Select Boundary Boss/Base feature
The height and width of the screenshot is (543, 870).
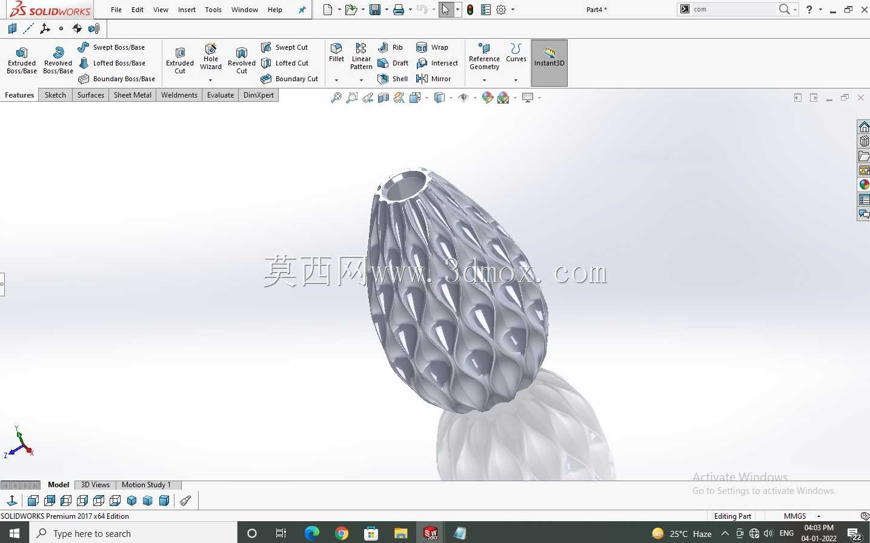pos(117,79)
